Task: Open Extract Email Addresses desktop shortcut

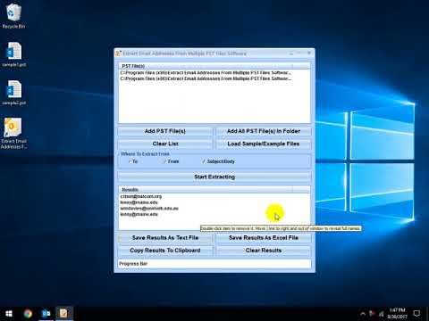Action: click(13, 133)
